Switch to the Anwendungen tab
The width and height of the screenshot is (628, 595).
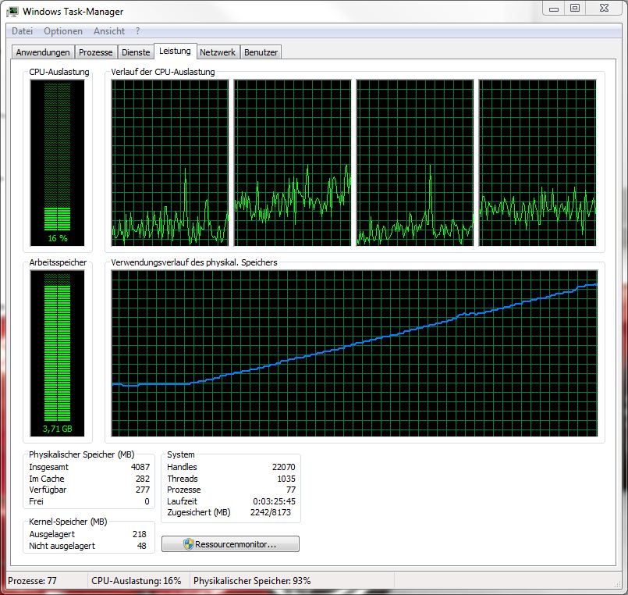click(x=43, y=52)
